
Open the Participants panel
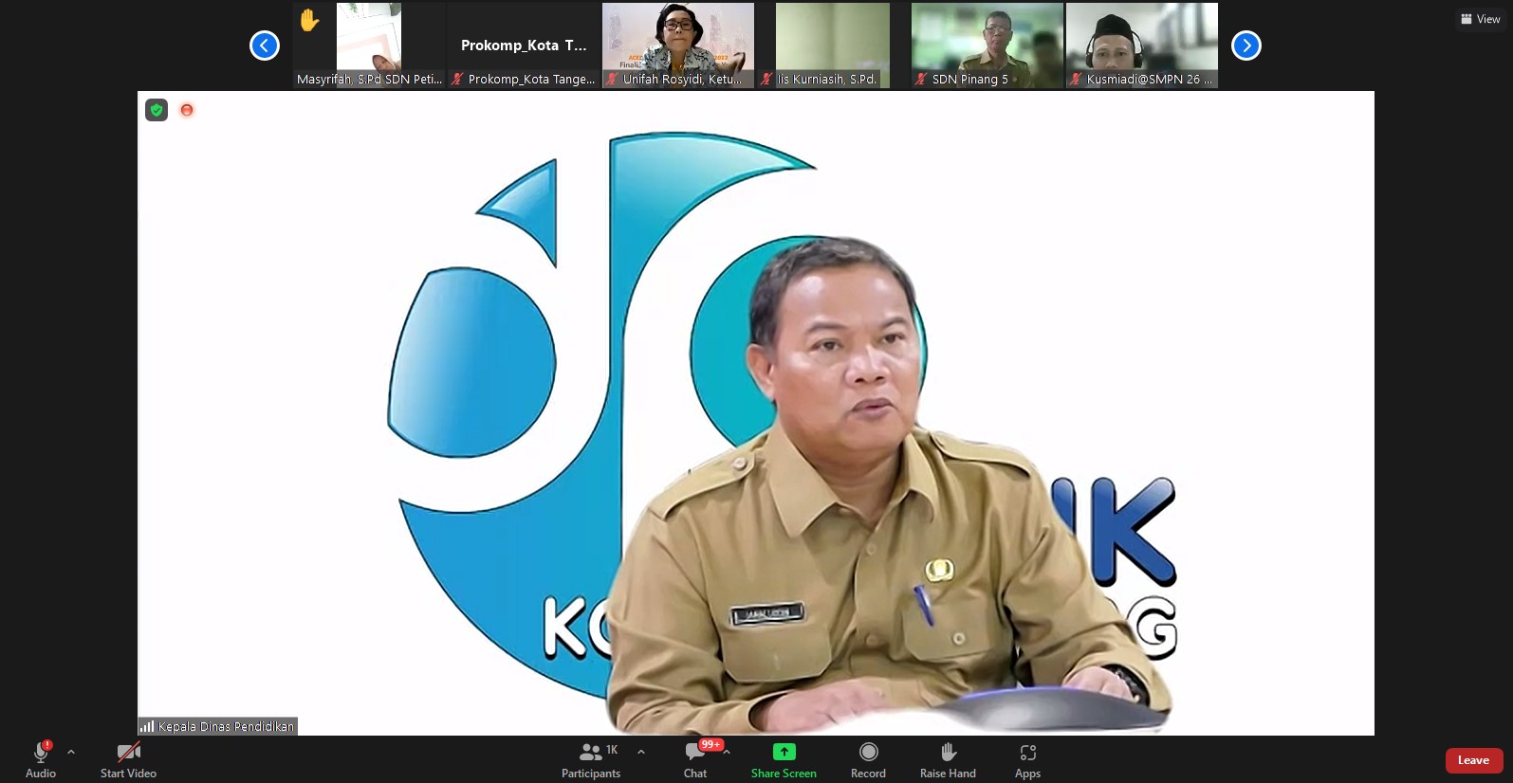[x=591, y=760]
